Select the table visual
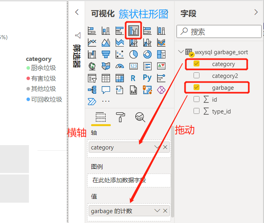264x223 pixels. 106,78
